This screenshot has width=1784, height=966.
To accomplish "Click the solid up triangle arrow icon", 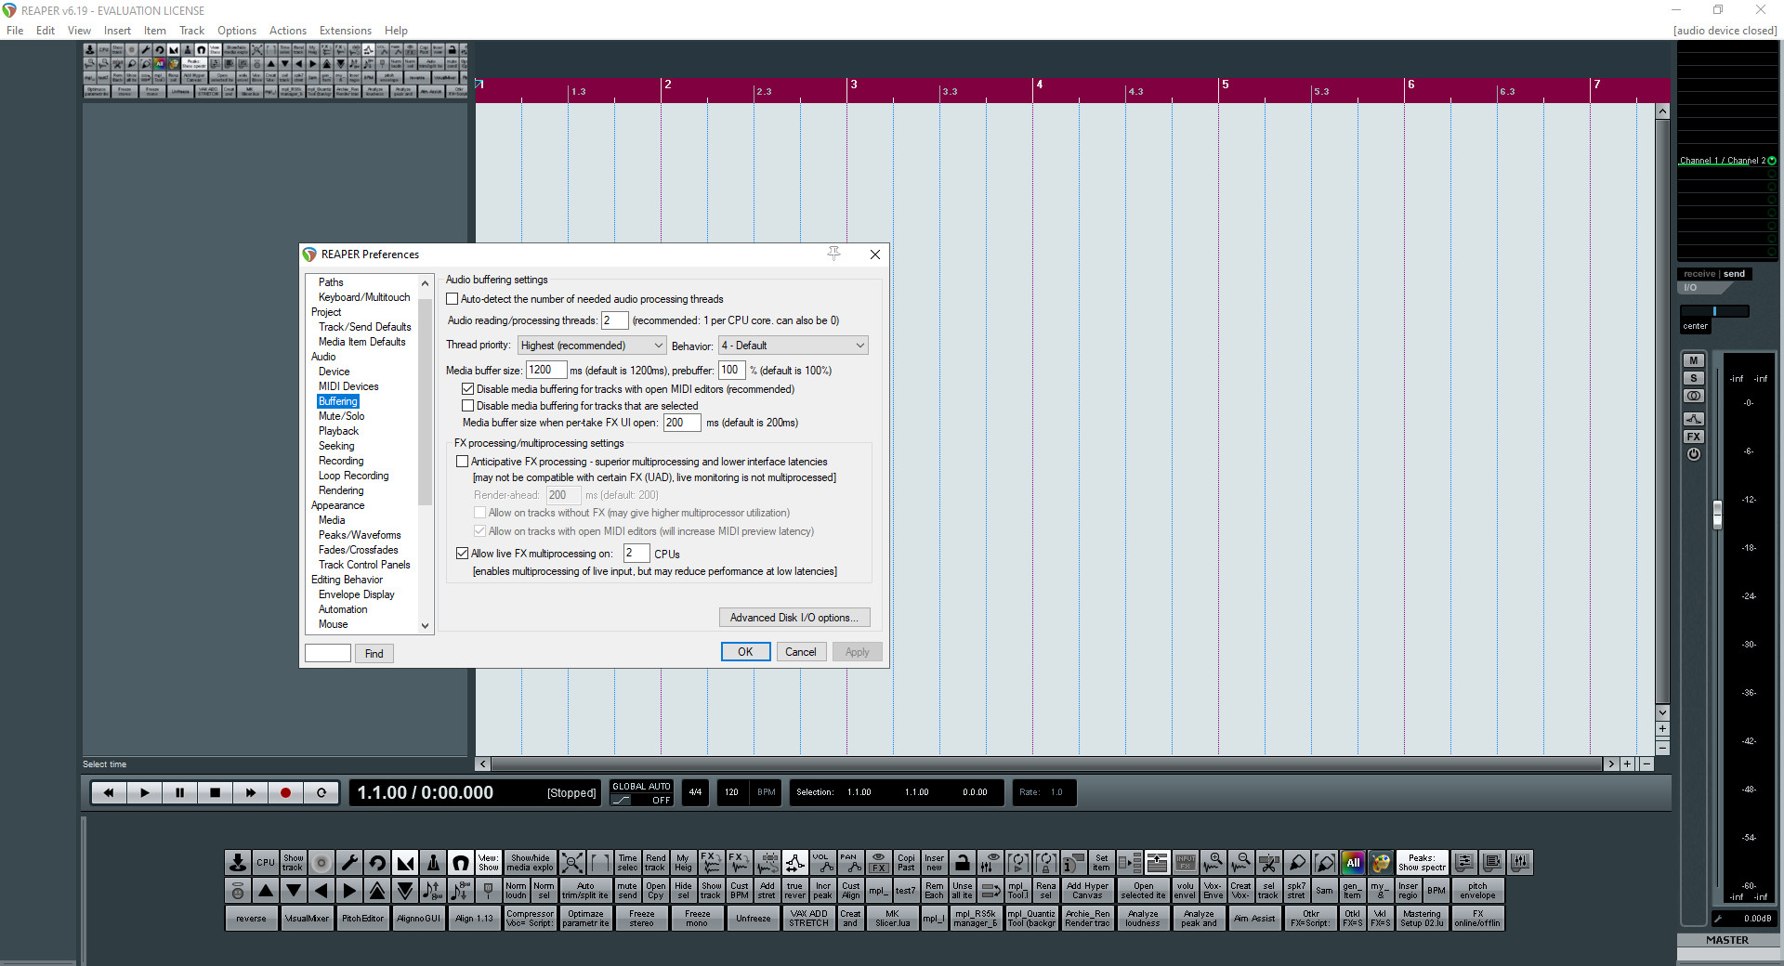I will click(x=266, y=891).
